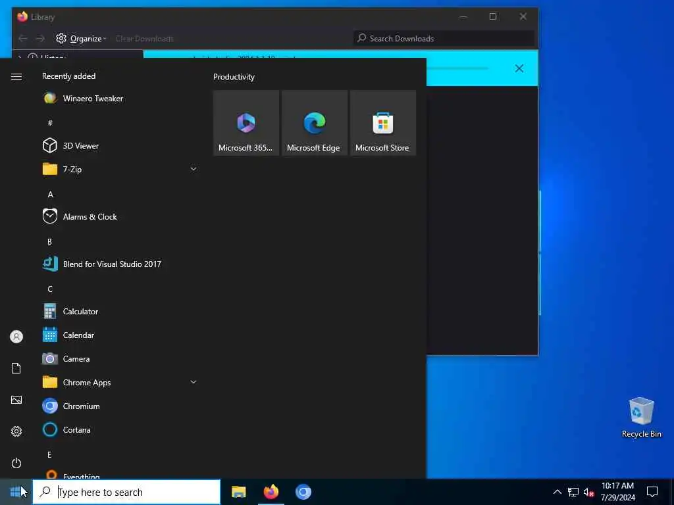Click Clear Downloads in Library window
Image resolution: width=674 pixels, height=505 pixels.
coord(144,39)
